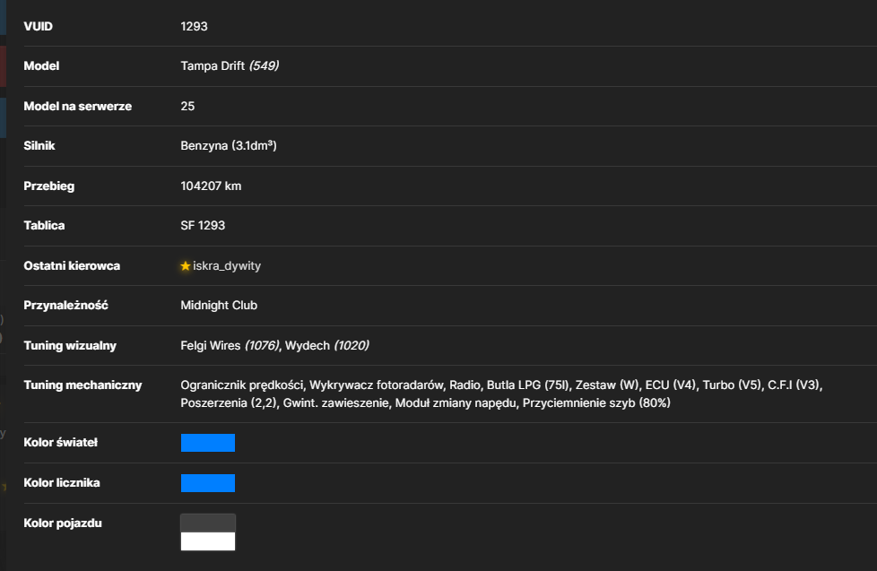Select the Wydech tuning entry
877x571 pixels.
point(307,346)
